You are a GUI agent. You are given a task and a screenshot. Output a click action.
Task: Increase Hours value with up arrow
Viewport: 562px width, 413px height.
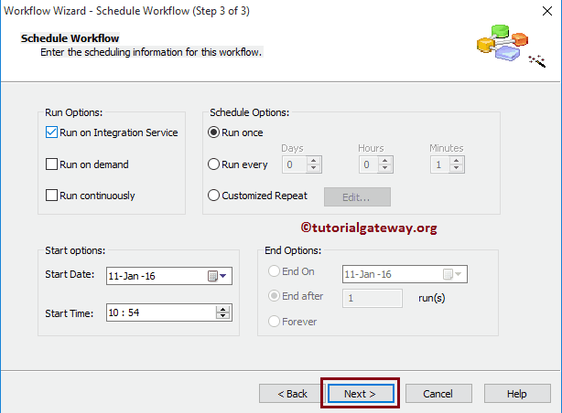385,160
